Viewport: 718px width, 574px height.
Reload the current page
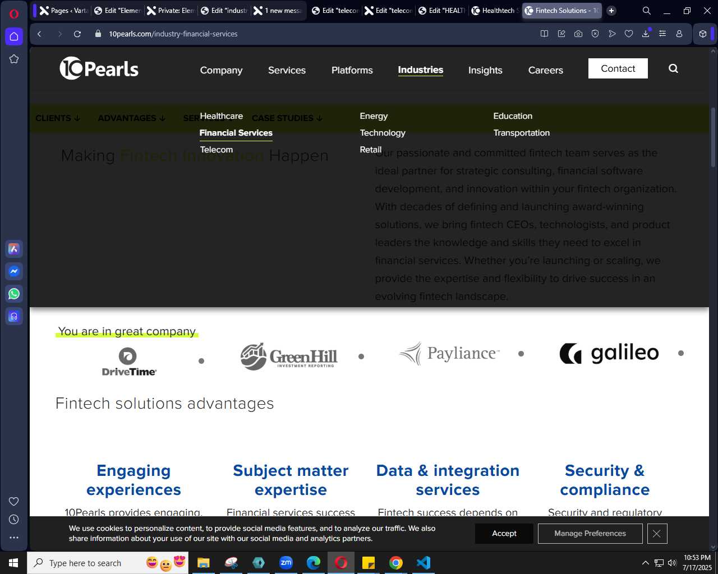click(x=77, y=34)
